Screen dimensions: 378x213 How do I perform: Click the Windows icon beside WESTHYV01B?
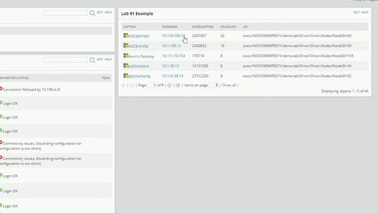point(126,76)
